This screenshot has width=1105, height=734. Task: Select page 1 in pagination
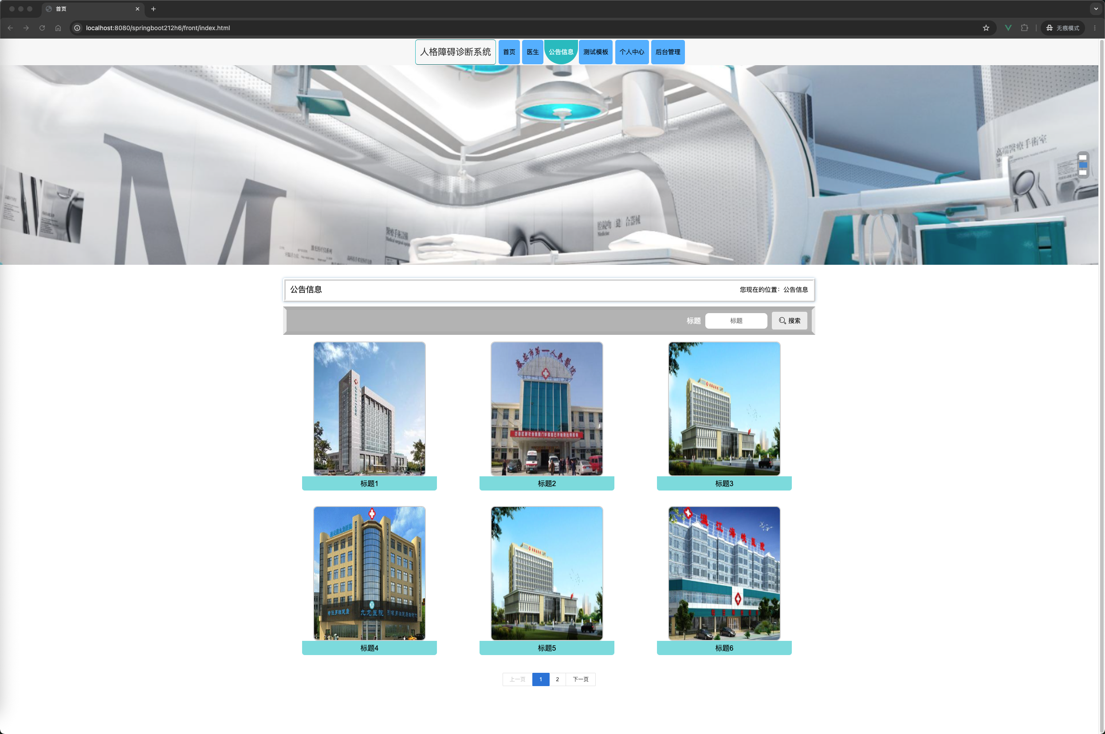[541, 679]
